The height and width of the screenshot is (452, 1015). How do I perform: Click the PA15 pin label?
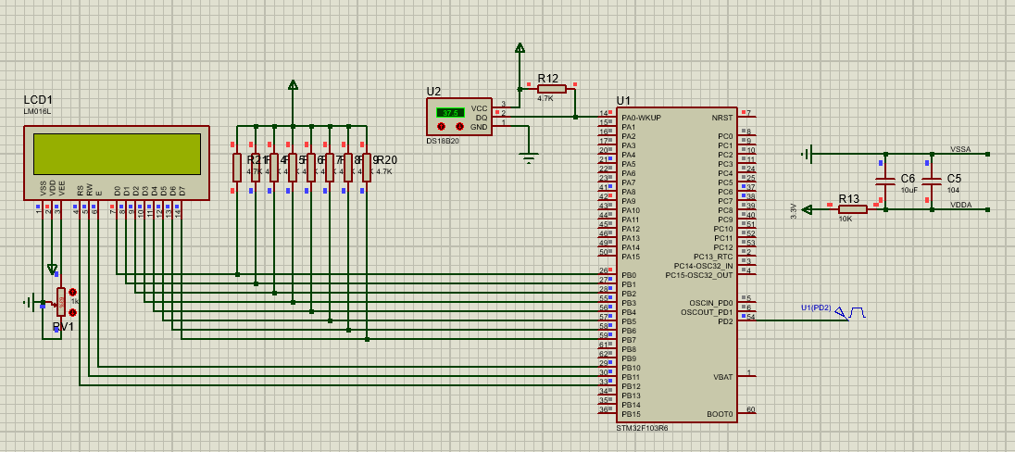pyautogui.click(x=632, y=257)
